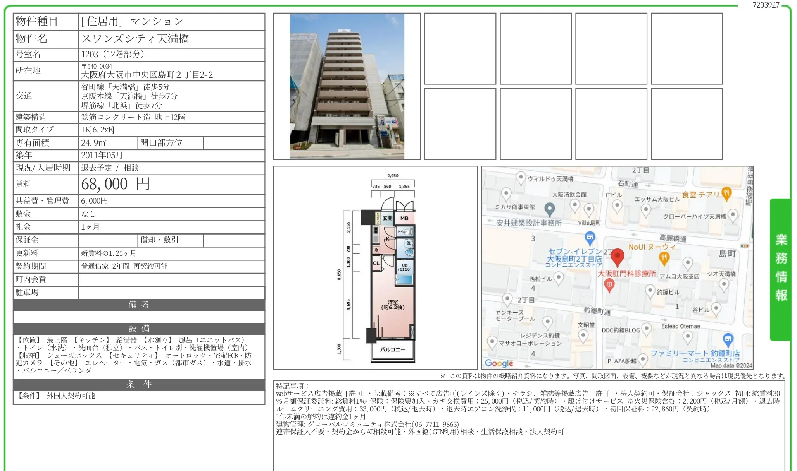Click the 安井建築設計事務所 dark pin

549,209
